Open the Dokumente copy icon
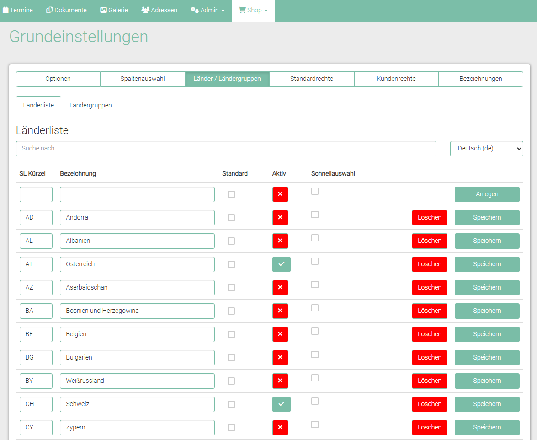Viewport: 537px width, 440px height. (x=49, y=10)
